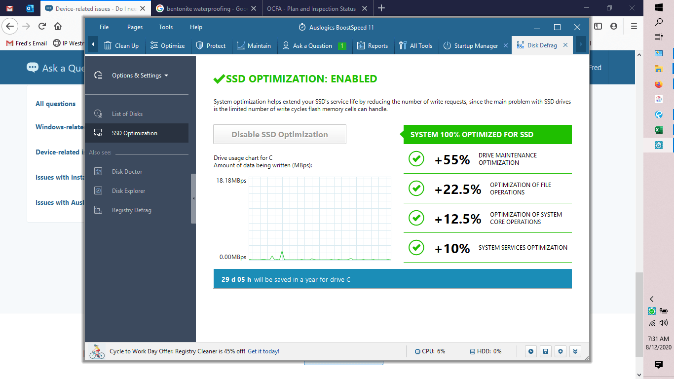Open the pinned Gmail tab in Firefox
The image size is (674, 379).
click(10, 8)
